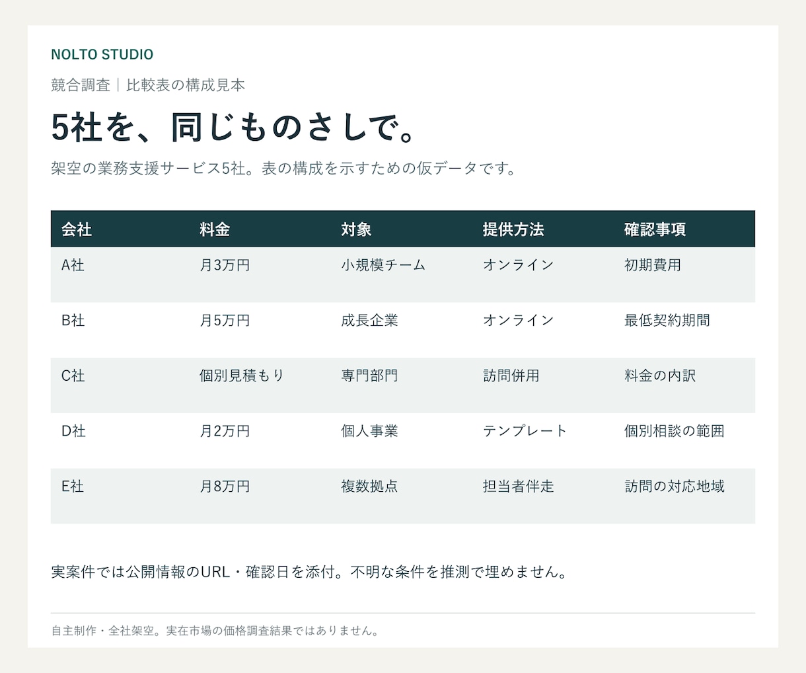This screenshot has width=806, height=673.
Task: Click the 個別相談の範囲 cell
Action: coord(675,431)
